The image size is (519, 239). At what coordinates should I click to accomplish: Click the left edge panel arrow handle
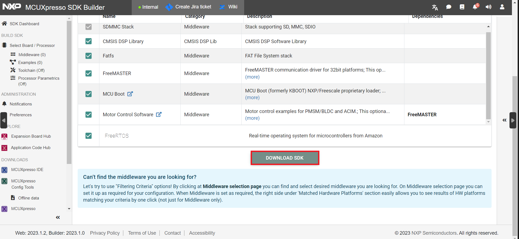point(4,120)
